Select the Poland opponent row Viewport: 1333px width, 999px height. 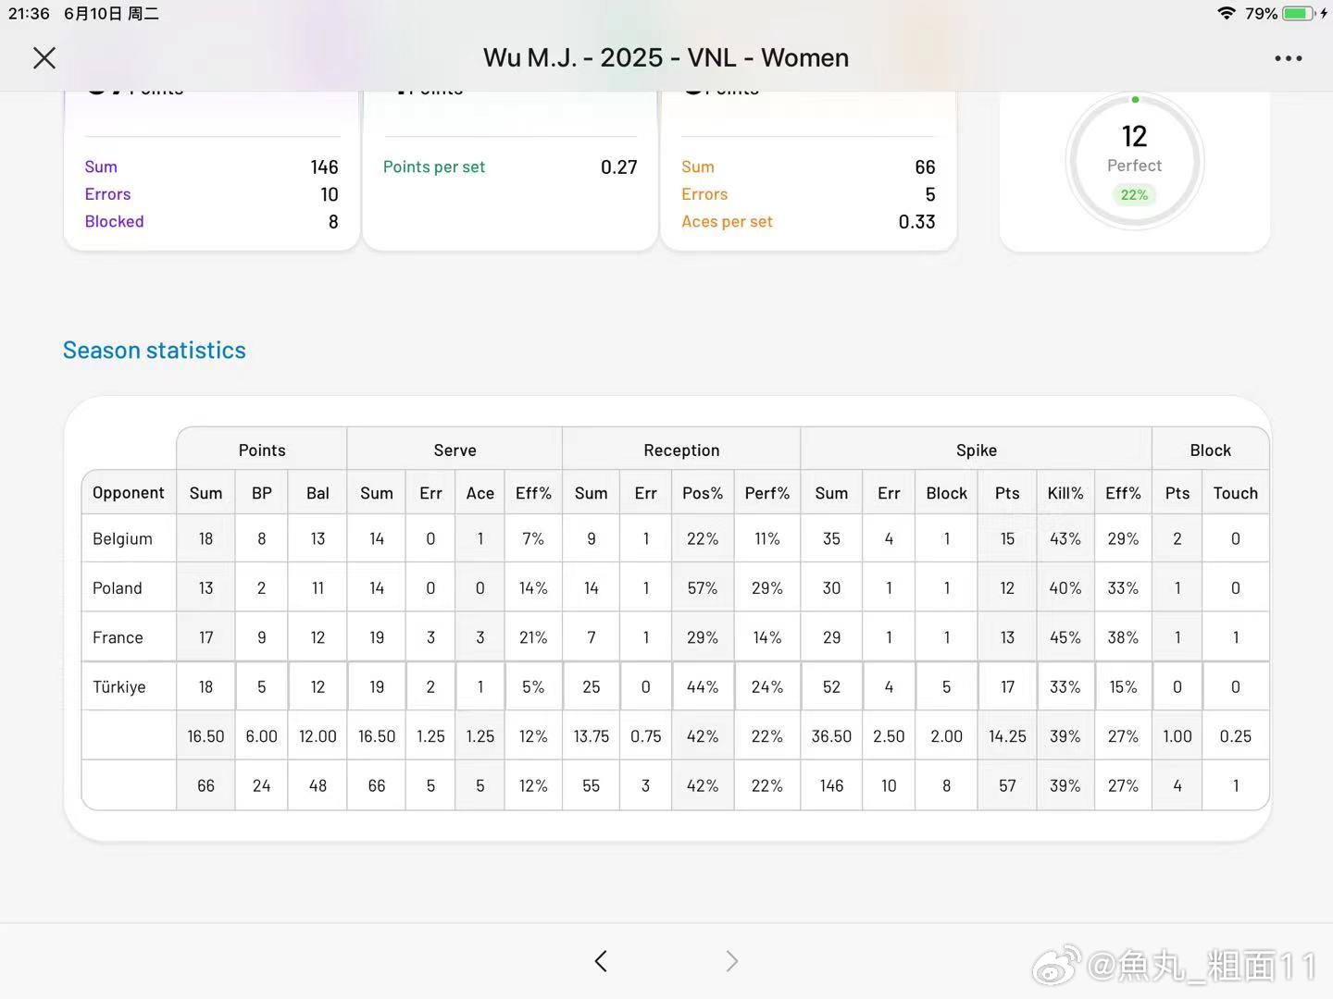[x=675, y=587]
